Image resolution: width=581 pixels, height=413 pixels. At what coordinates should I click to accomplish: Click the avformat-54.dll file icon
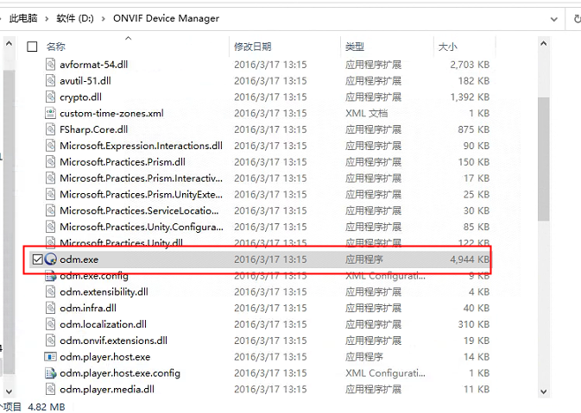[50, 65]
